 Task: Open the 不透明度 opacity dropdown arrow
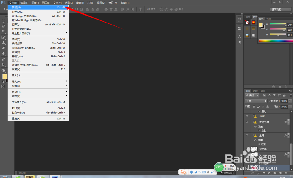tap(290, 101)
